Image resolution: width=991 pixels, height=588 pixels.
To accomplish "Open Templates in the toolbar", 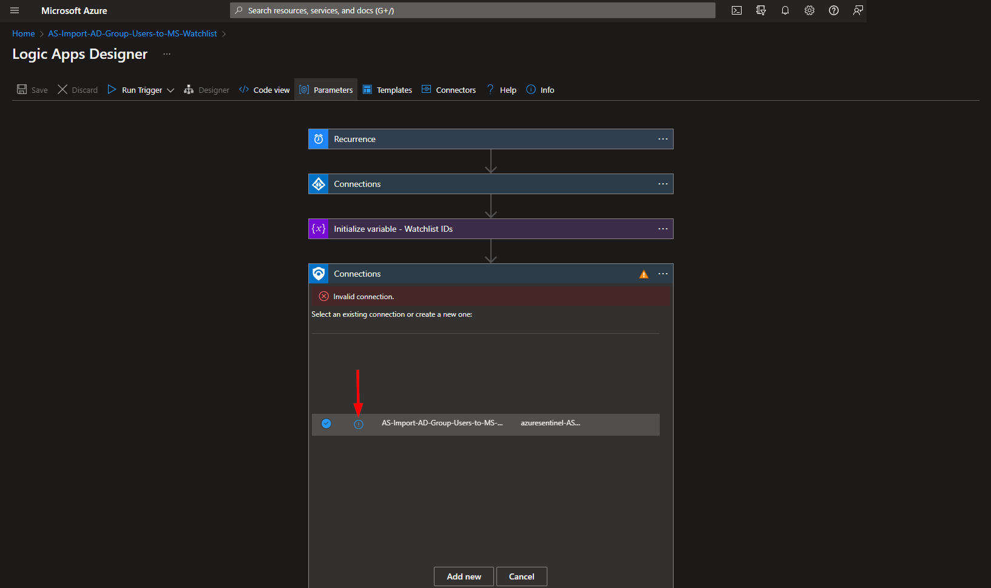I will pos(387,90).
